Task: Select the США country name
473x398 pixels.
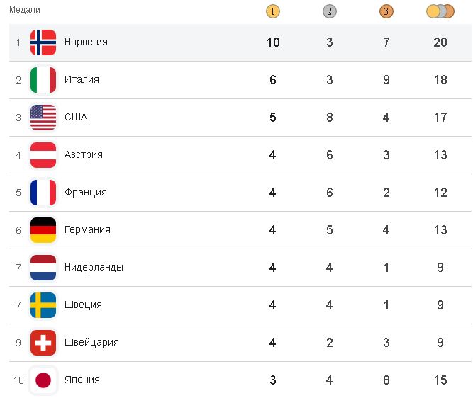Action: point(76,118)
